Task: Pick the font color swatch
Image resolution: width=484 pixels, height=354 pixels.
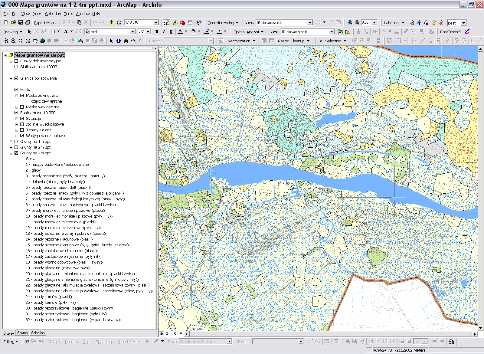Action: click(x=180, y=32)
